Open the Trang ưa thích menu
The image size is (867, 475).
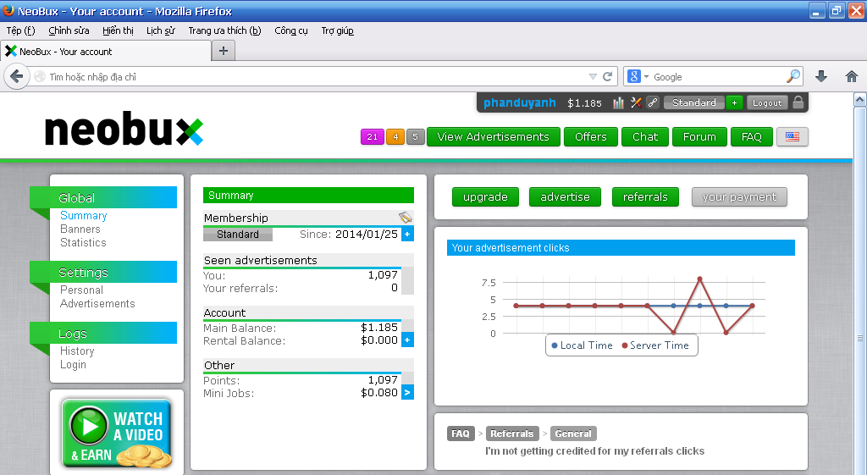[x=224, y=30]
